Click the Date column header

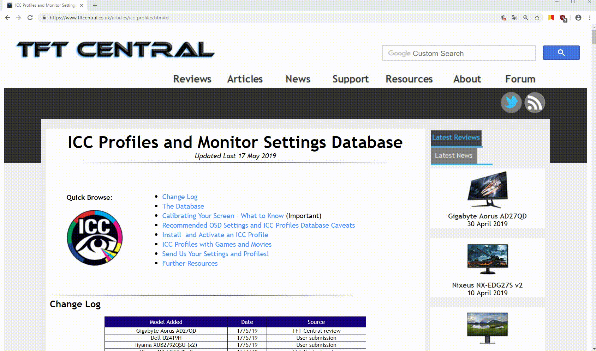tap(247, 322)
